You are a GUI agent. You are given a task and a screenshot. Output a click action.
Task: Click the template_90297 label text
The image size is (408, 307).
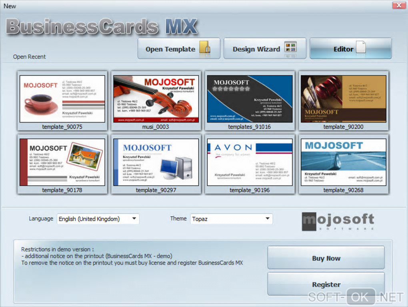click(x=156, y=190)
